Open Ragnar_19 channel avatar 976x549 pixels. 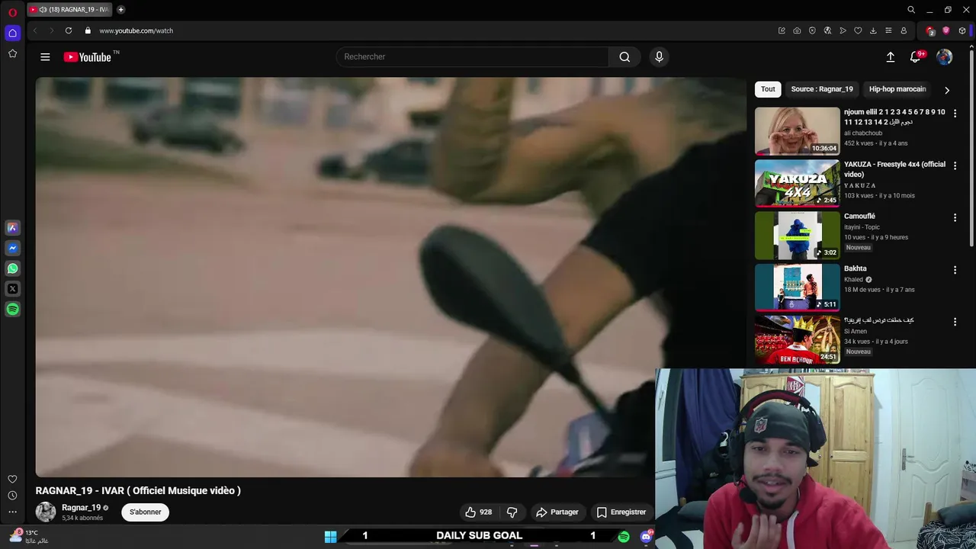coord(46,512)
